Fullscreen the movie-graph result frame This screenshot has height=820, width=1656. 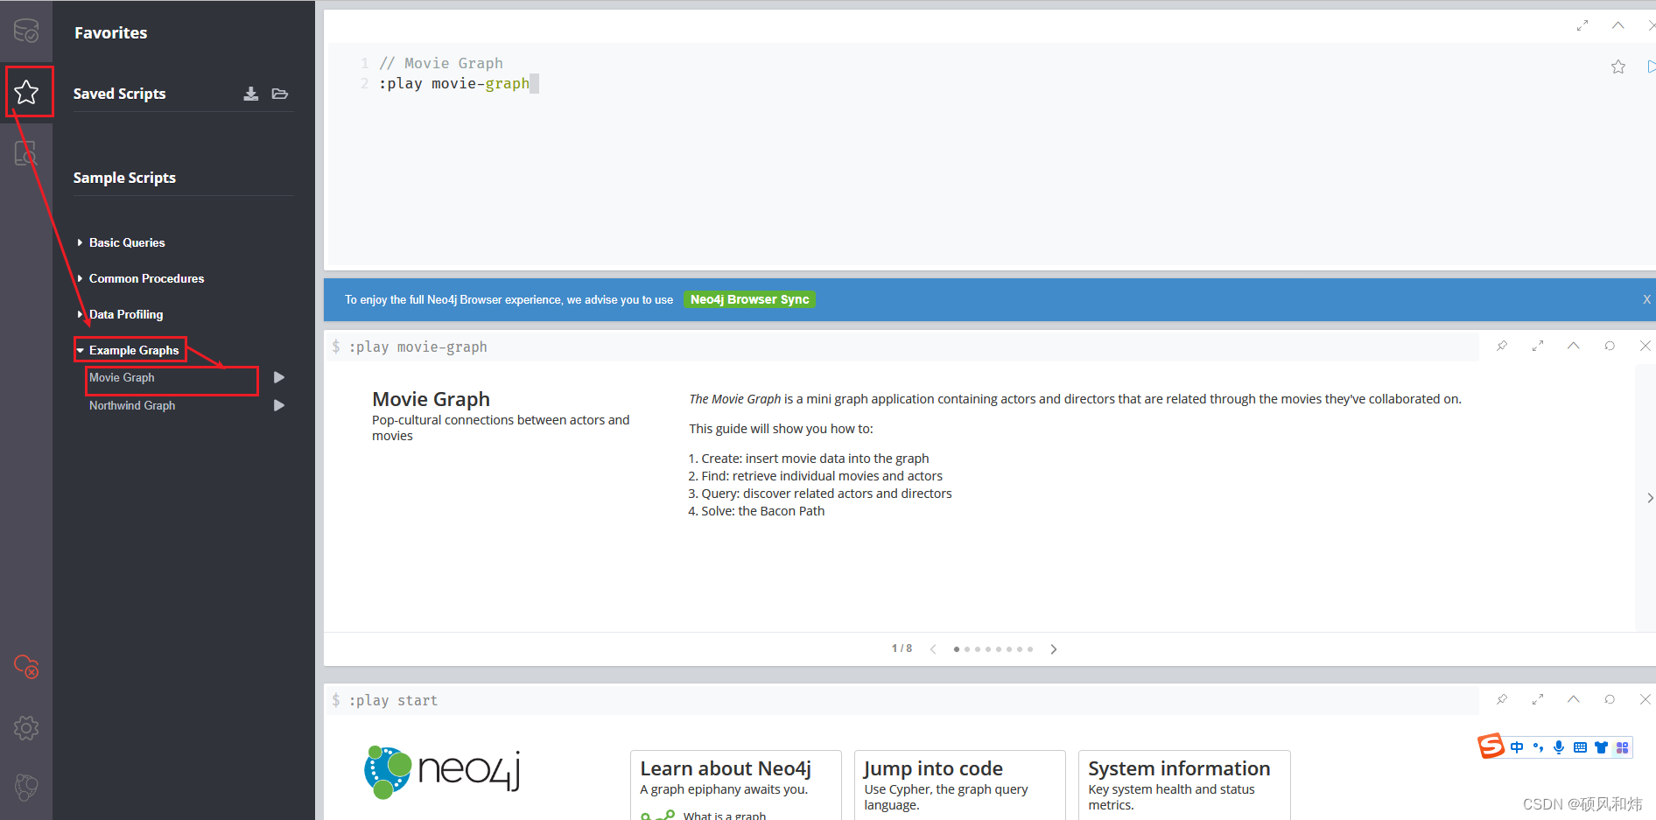pyautogui.click(x=1538, y=346)
